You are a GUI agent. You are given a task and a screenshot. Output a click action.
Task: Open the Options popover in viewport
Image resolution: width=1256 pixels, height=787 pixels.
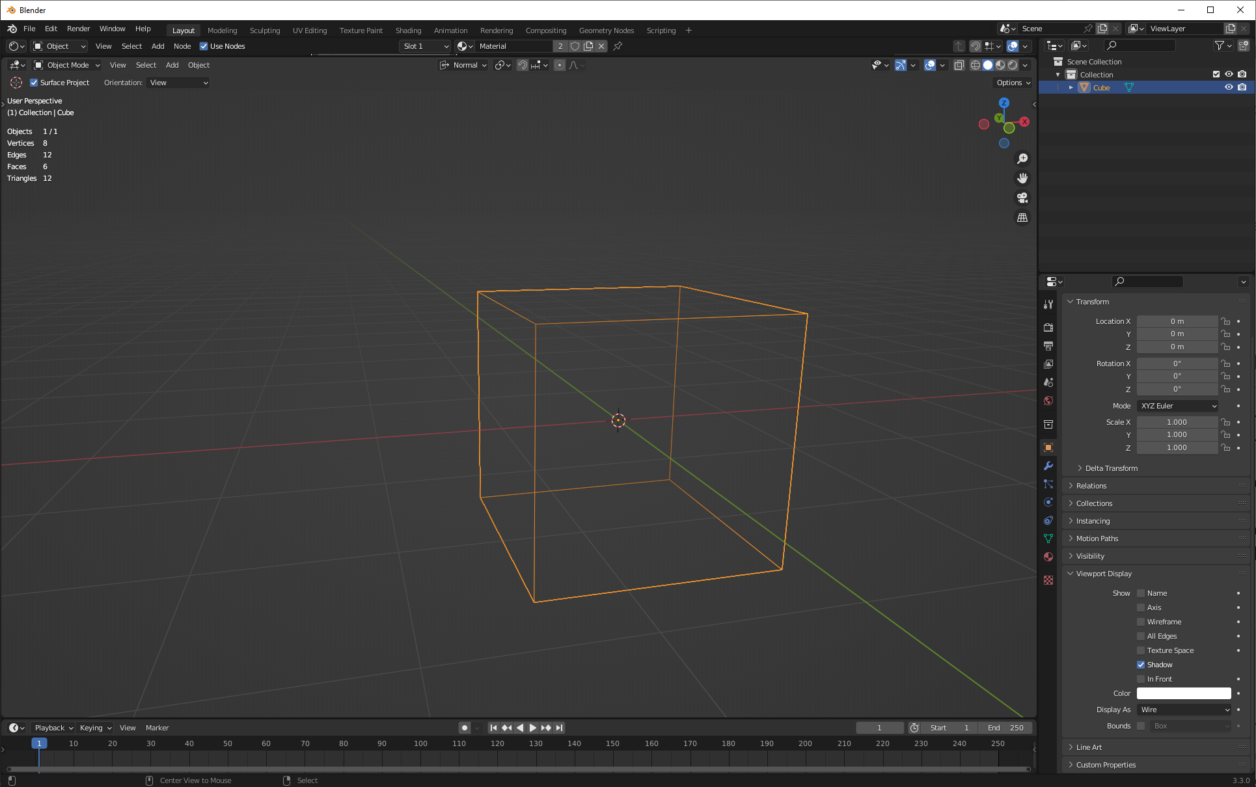tap(1013, 83)
